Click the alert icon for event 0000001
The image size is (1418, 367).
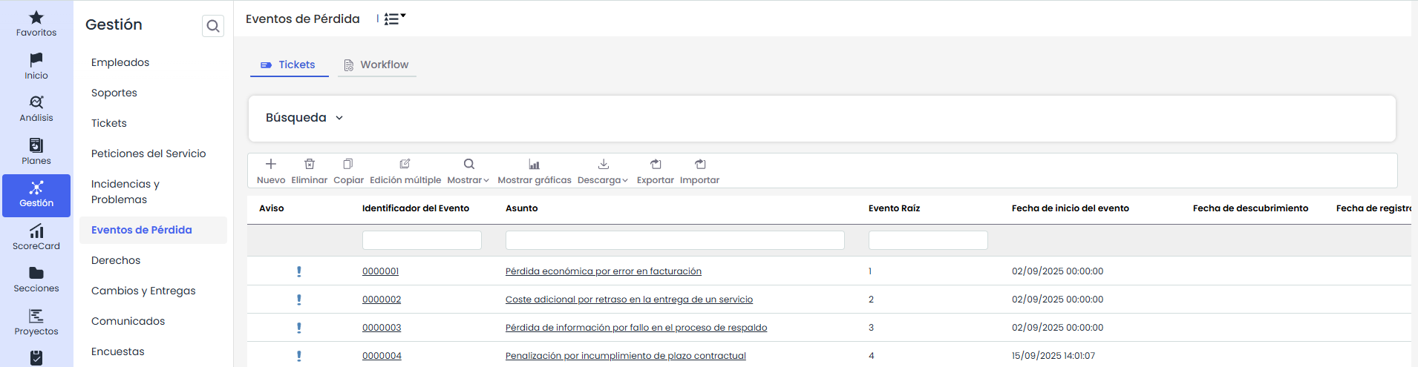click(x=299, y=271)
